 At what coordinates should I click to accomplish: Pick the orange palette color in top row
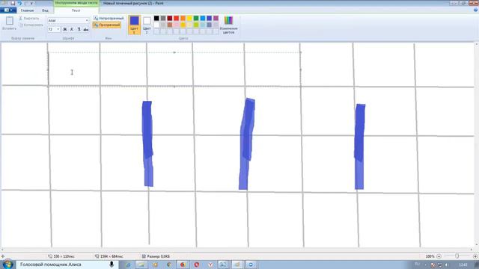point(183,18)
